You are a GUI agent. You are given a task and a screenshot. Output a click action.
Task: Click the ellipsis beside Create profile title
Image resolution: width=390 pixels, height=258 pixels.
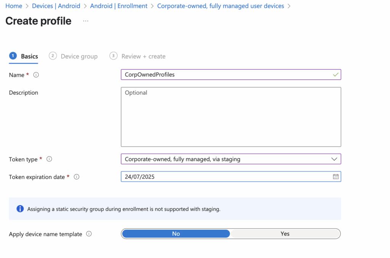click(x=86, y=21)
